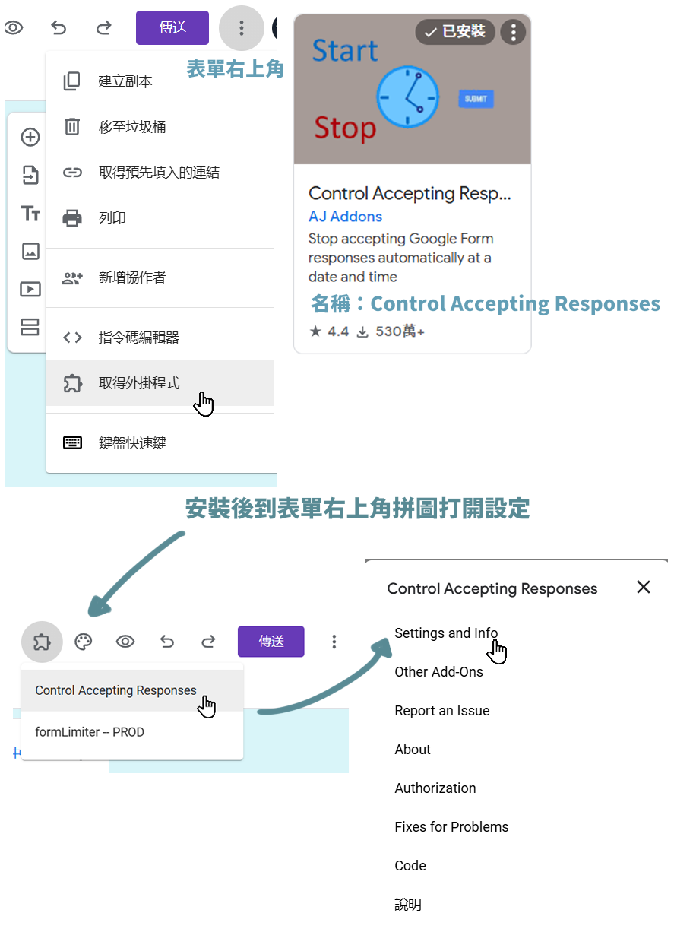Open 指令碼編輯器 from the menu
This screenshot has height=929, width=674.
[x=160, y=338]
